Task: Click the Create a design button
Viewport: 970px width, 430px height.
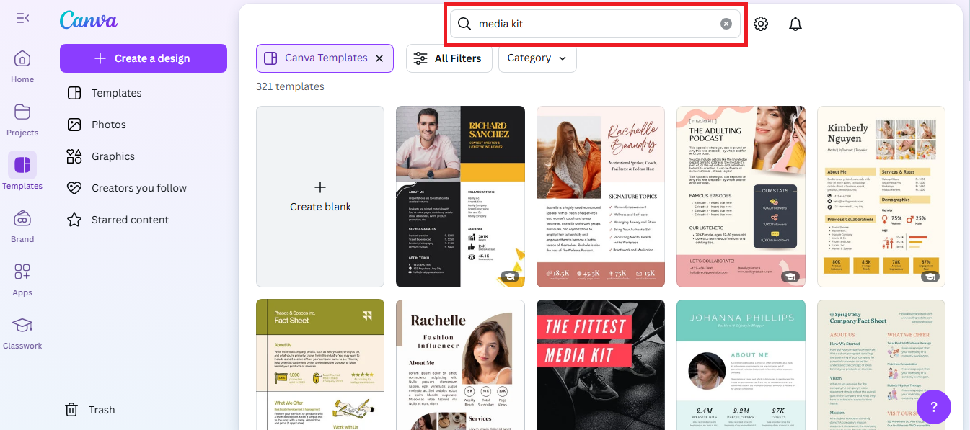Action: (143, 58)
